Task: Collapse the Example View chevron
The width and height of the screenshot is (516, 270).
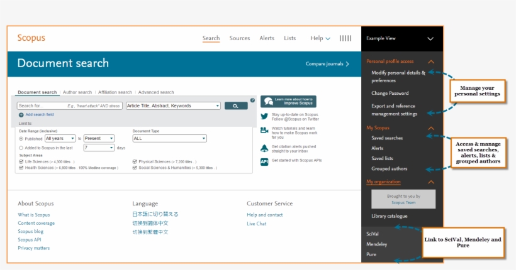Action: point(430,39)
